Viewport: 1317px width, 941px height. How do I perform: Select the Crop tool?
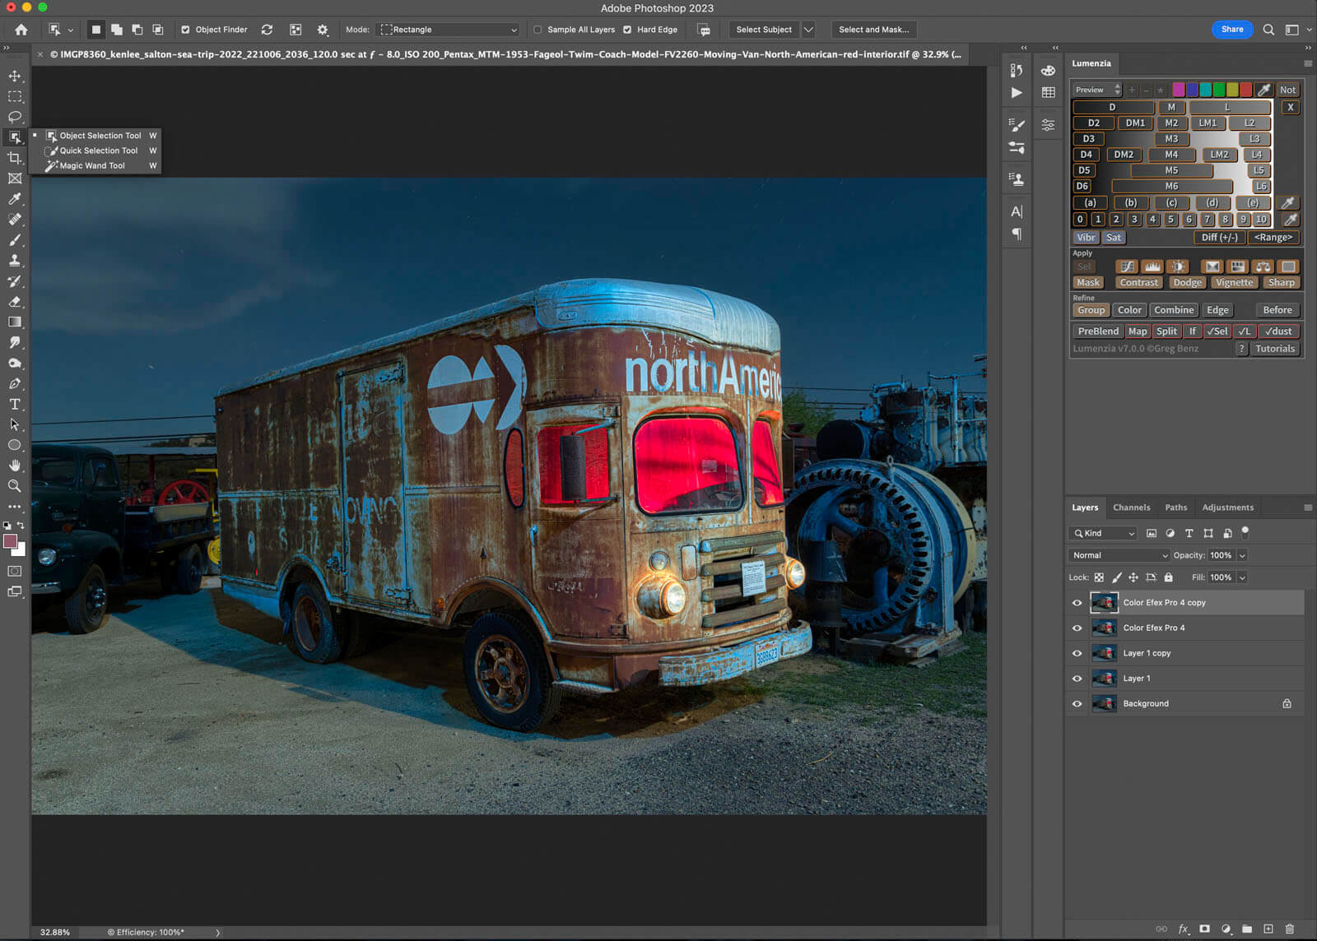point(15,158)
